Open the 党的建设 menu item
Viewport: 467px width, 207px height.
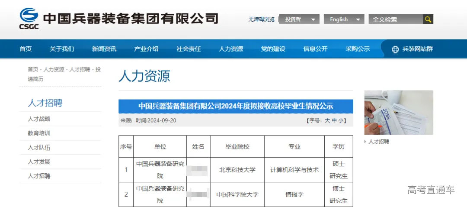point(273,49)
